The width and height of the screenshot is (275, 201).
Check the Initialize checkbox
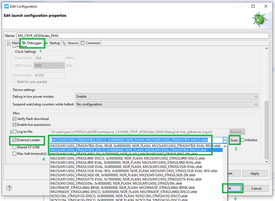tap(243, 140)
